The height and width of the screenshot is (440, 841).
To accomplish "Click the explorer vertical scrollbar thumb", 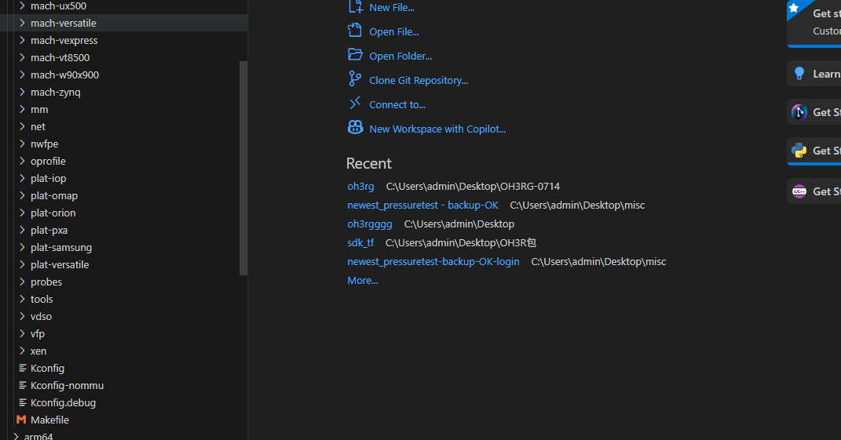I will 243,169.
